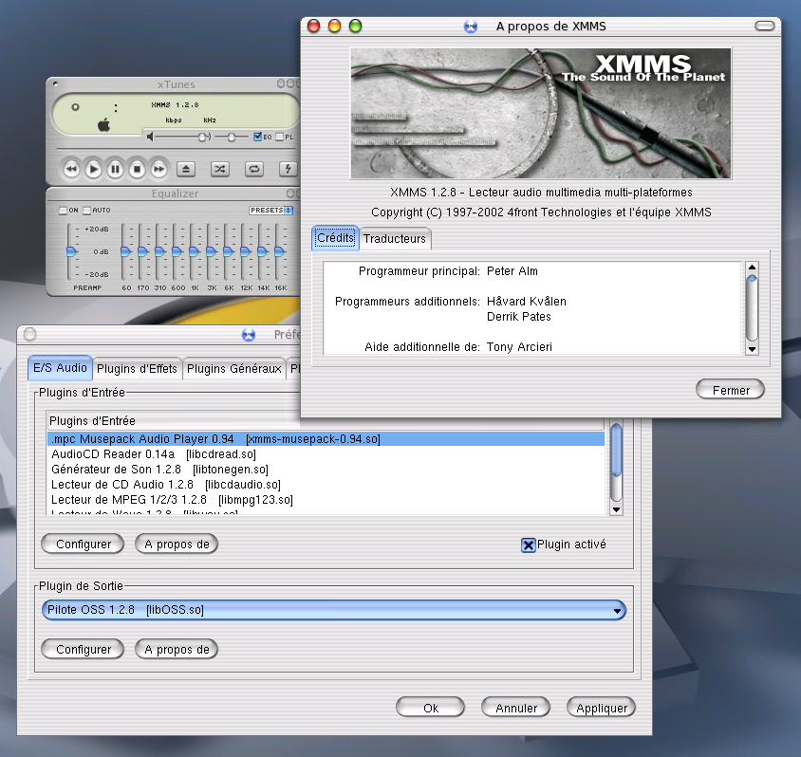Toggle the EQ checkbox in xTunes

[x=257, y=137]
